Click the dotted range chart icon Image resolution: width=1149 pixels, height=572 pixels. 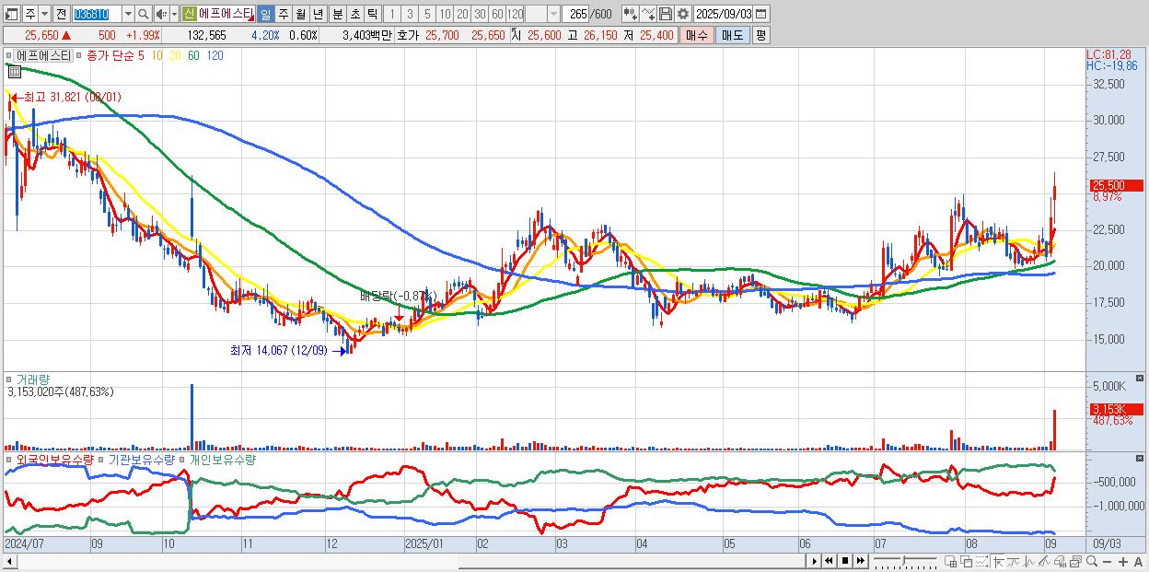tap(981, 561)
